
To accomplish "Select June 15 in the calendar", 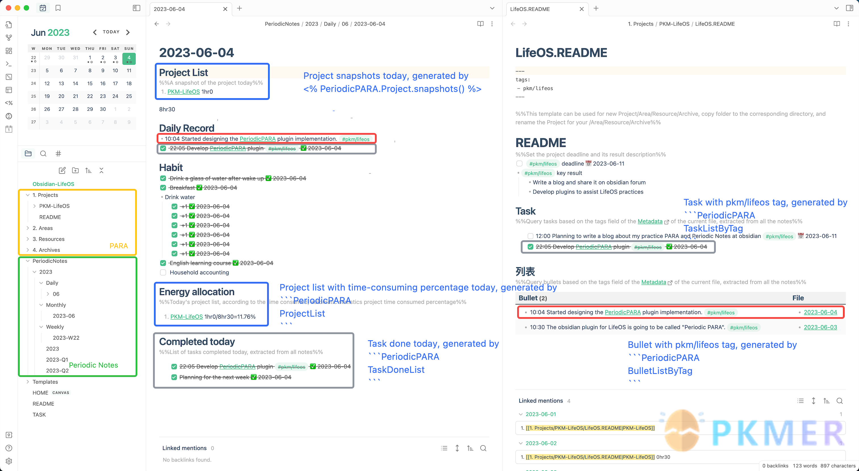I will pos(90,83).
